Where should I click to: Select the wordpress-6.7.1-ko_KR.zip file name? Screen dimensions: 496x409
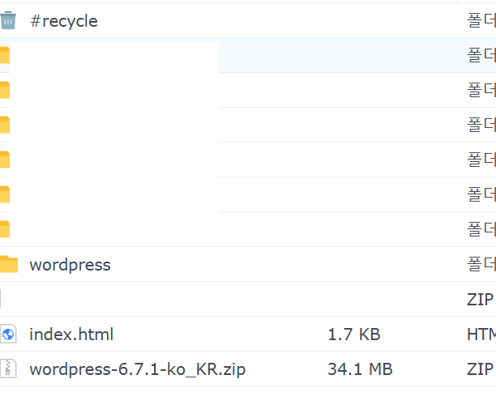coord(138,369)
